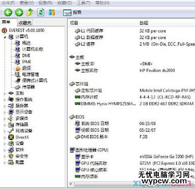This screenshot has width=195, height=189.
Task: Expand the 设备 tree node
Action: [5, 144]
